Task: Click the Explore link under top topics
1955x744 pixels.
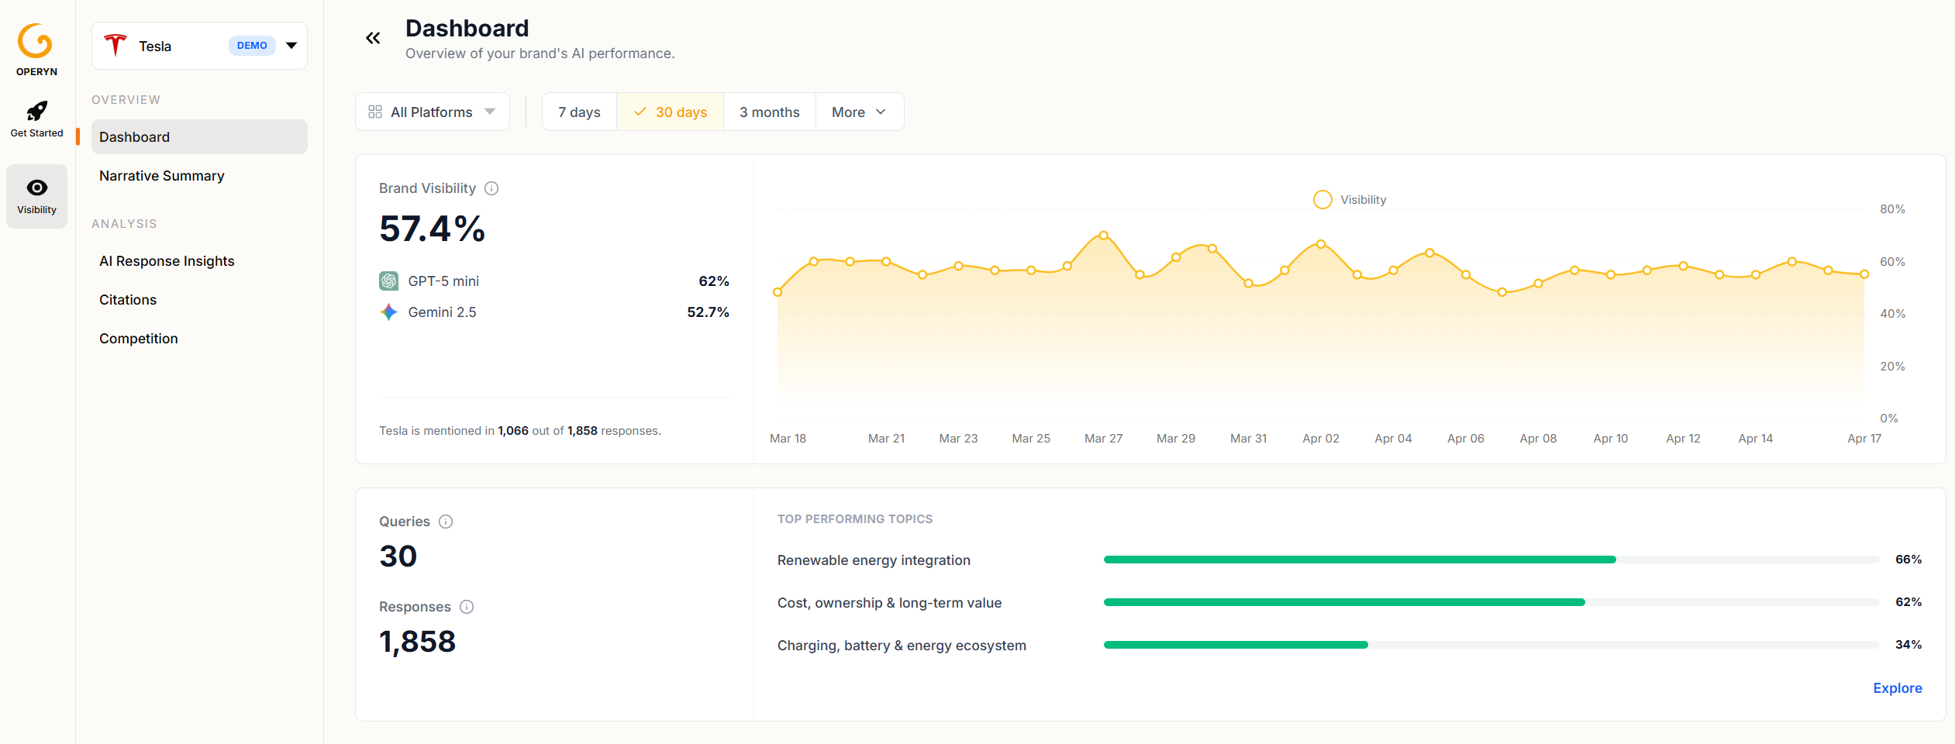Action: [x=1897, y=688]
